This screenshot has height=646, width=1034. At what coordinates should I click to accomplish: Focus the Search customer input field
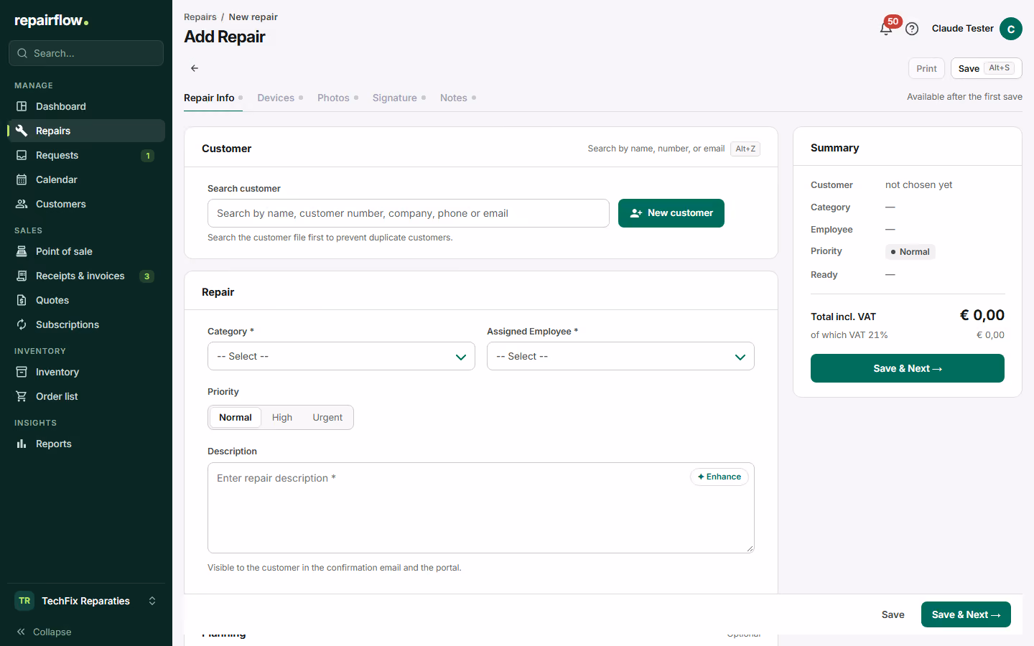(x=409, y=213)
